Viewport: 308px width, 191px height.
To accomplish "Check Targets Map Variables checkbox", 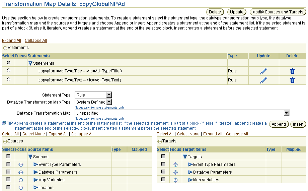I will click(x=163, y=179).
